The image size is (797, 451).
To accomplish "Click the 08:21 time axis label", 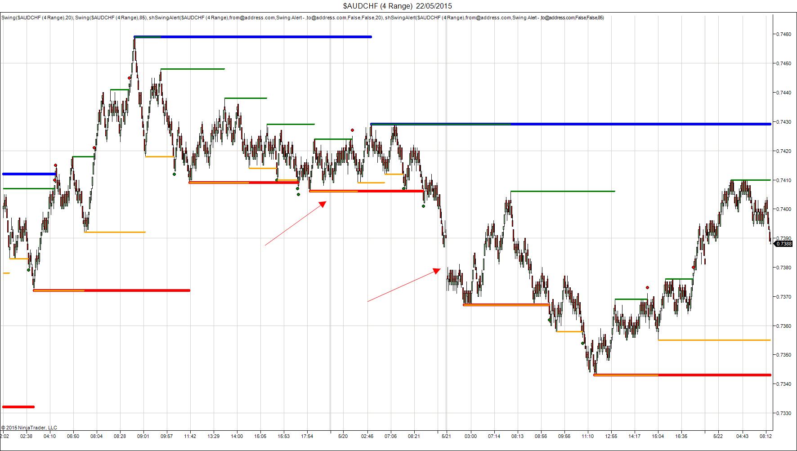I will (x=414, y=436).
